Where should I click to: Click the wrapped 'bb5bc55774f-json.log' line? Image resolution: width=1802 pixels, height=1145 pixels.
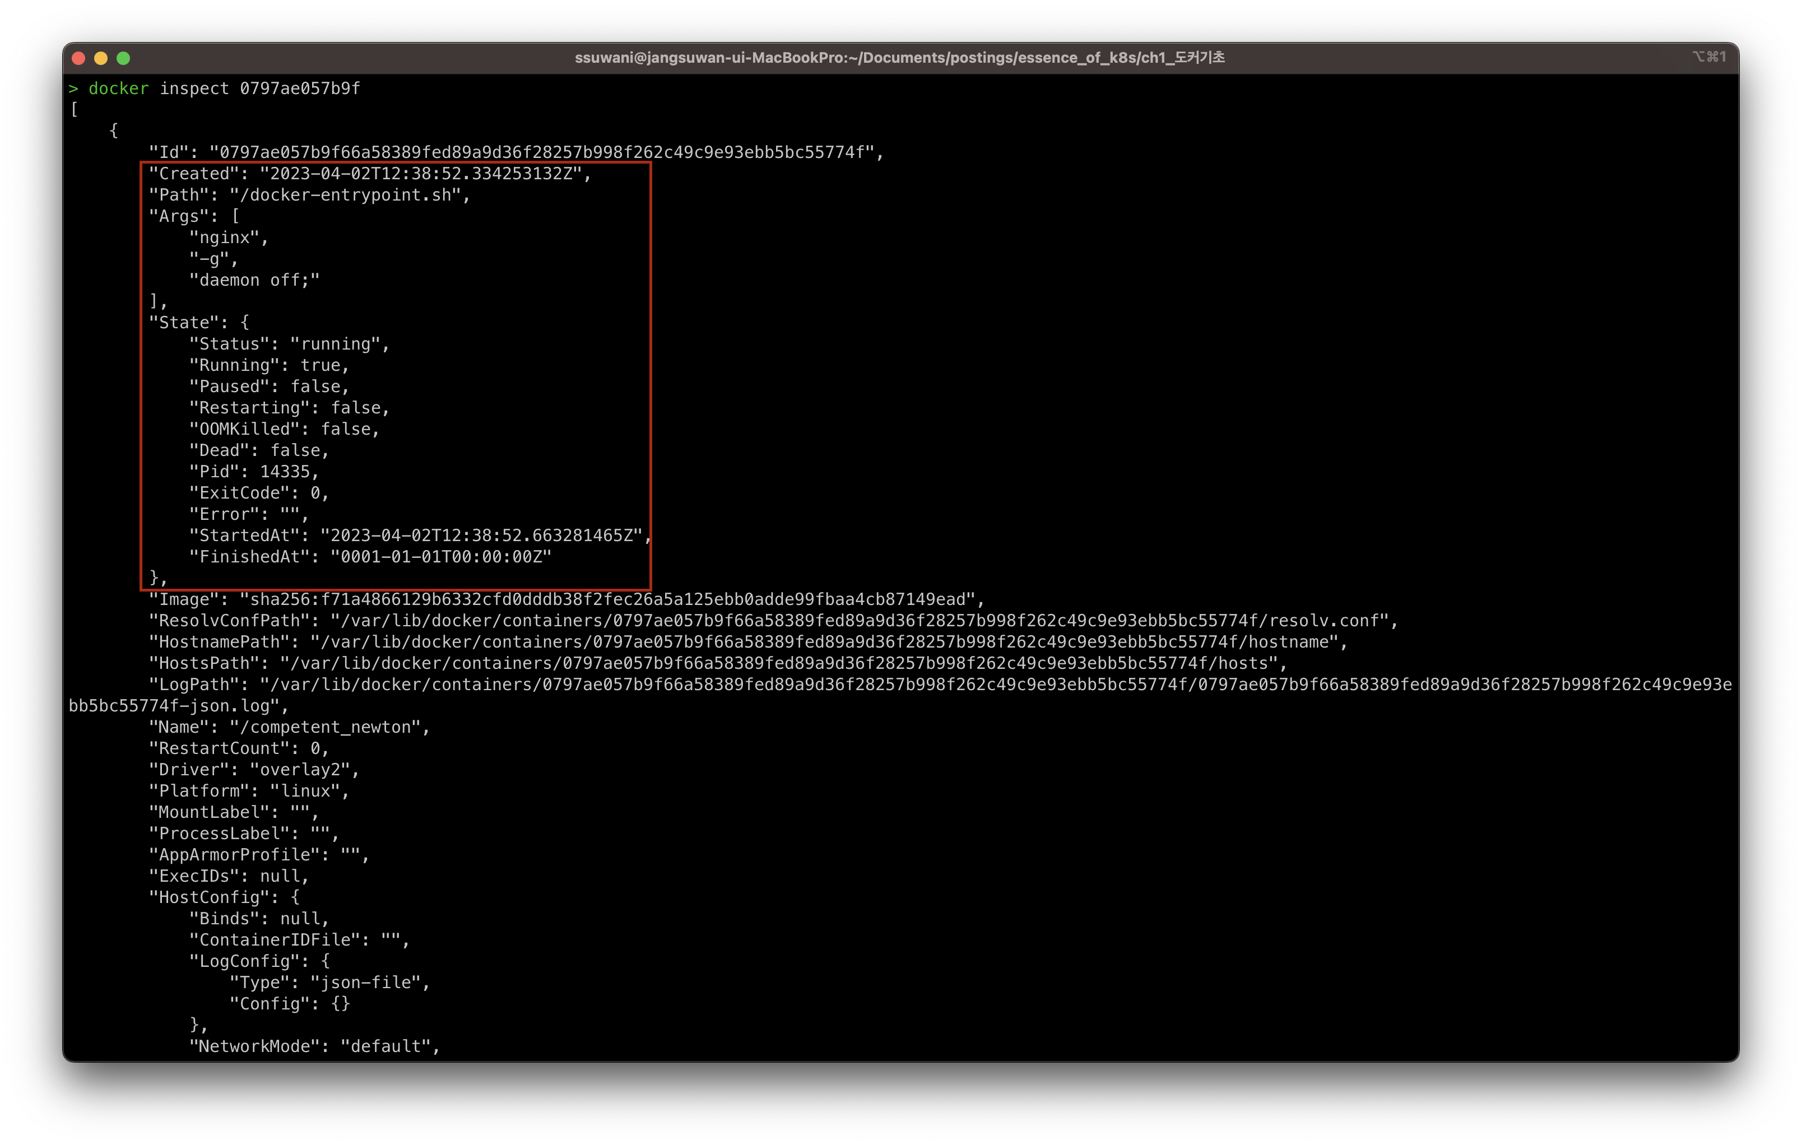coord(178,706)
